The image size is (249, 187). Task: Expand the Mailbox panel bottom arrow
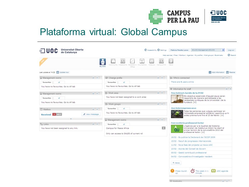[71, 119]
